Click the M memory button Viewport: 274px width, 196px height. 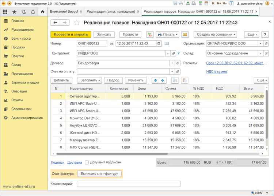pyautogui.click(x=213, y=3)
